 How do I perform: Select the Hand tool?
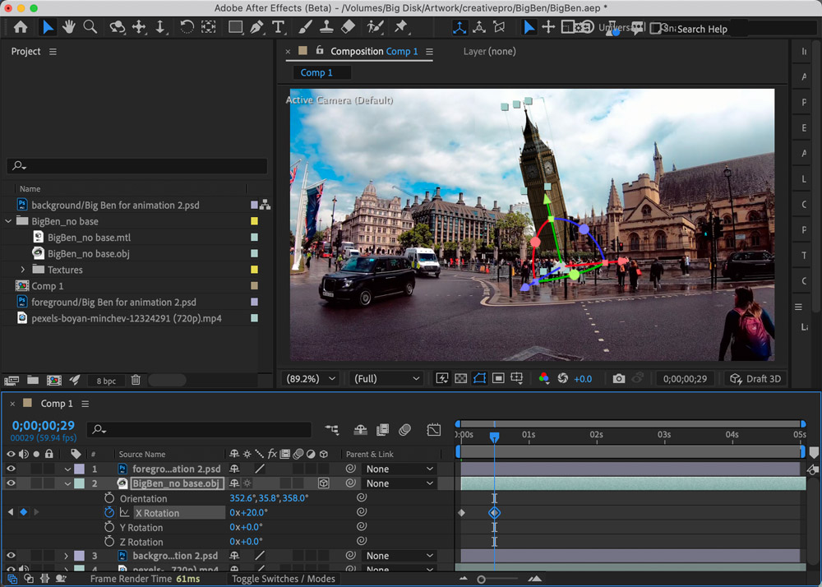[x=69, y=27]
